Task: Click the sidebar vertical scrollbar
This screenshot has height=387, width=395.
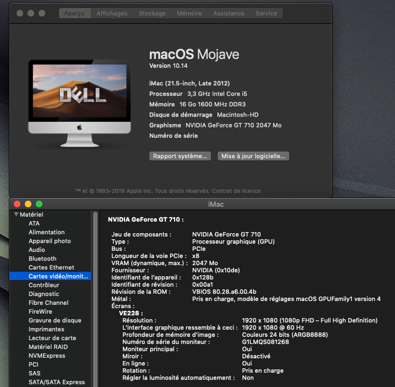Action: 95,299
